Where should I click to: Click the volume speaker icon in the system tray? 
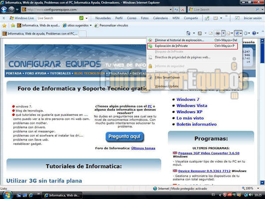pos(251,195)
